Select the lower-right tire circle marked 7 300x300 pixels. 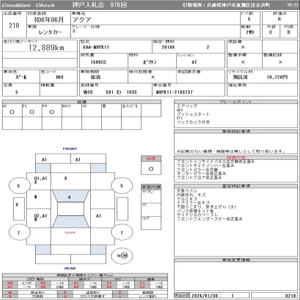(121, 233)
